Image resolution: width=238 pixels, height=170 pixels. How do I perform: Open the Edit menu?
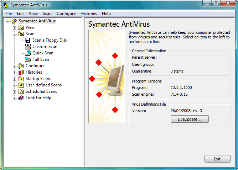click(20, 14)
